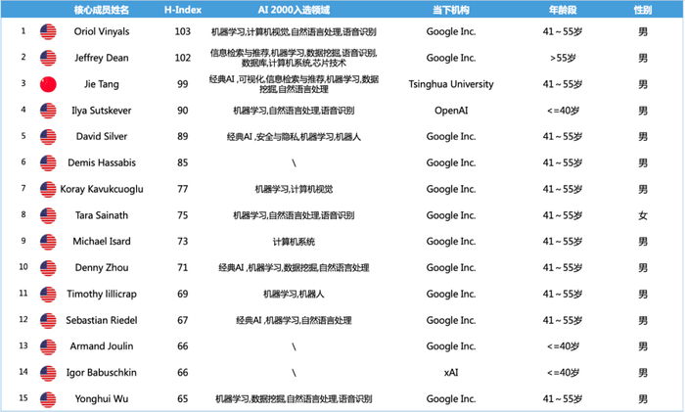Click the 年龄段 column header
This screenshot has height=412, width=685.
(563, 10)
